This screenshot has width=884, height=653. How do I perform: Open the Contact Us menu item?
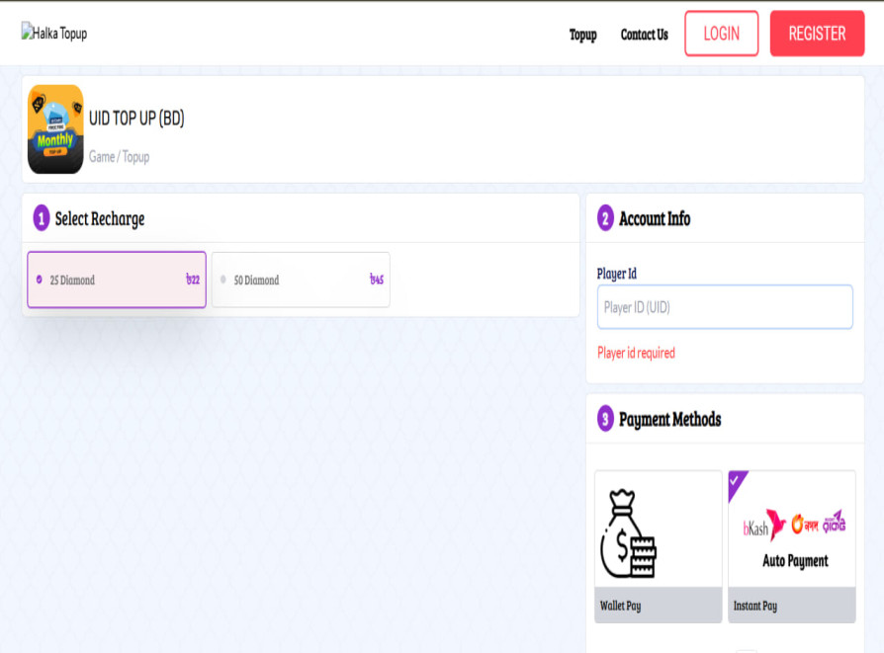coord(644,35)
